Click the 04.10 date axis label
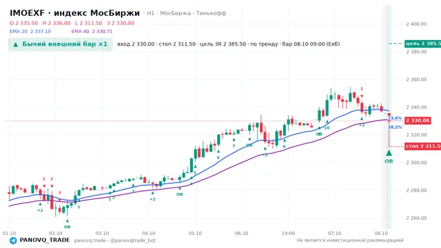 tap(149, 234)
